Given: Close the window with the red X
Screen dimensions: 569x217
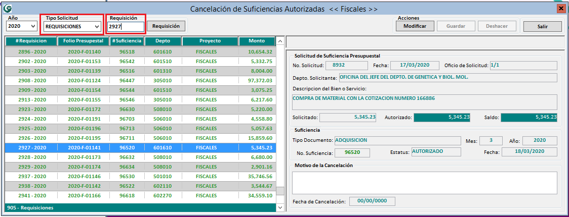Looking at the screenshot, I should 560,9.
